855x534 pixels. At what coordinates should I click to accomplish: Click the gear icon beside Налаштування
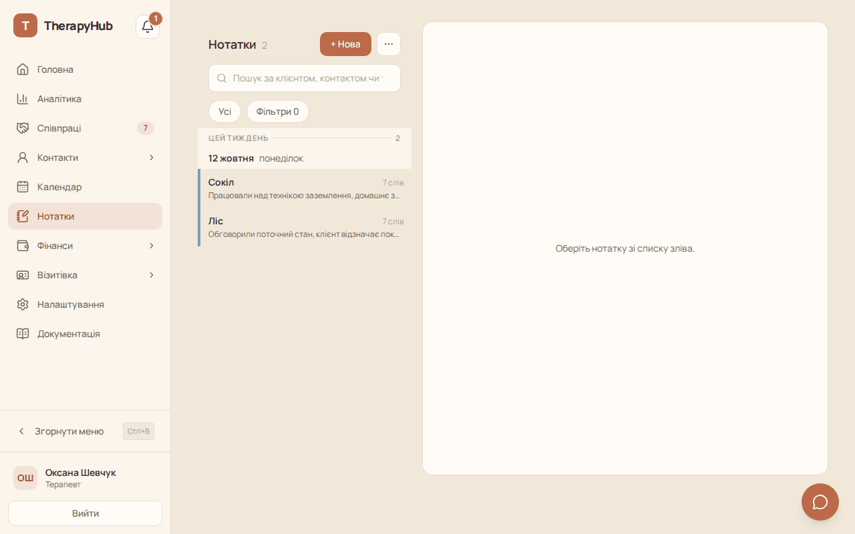pyautogui.click(x=23, y=304)
